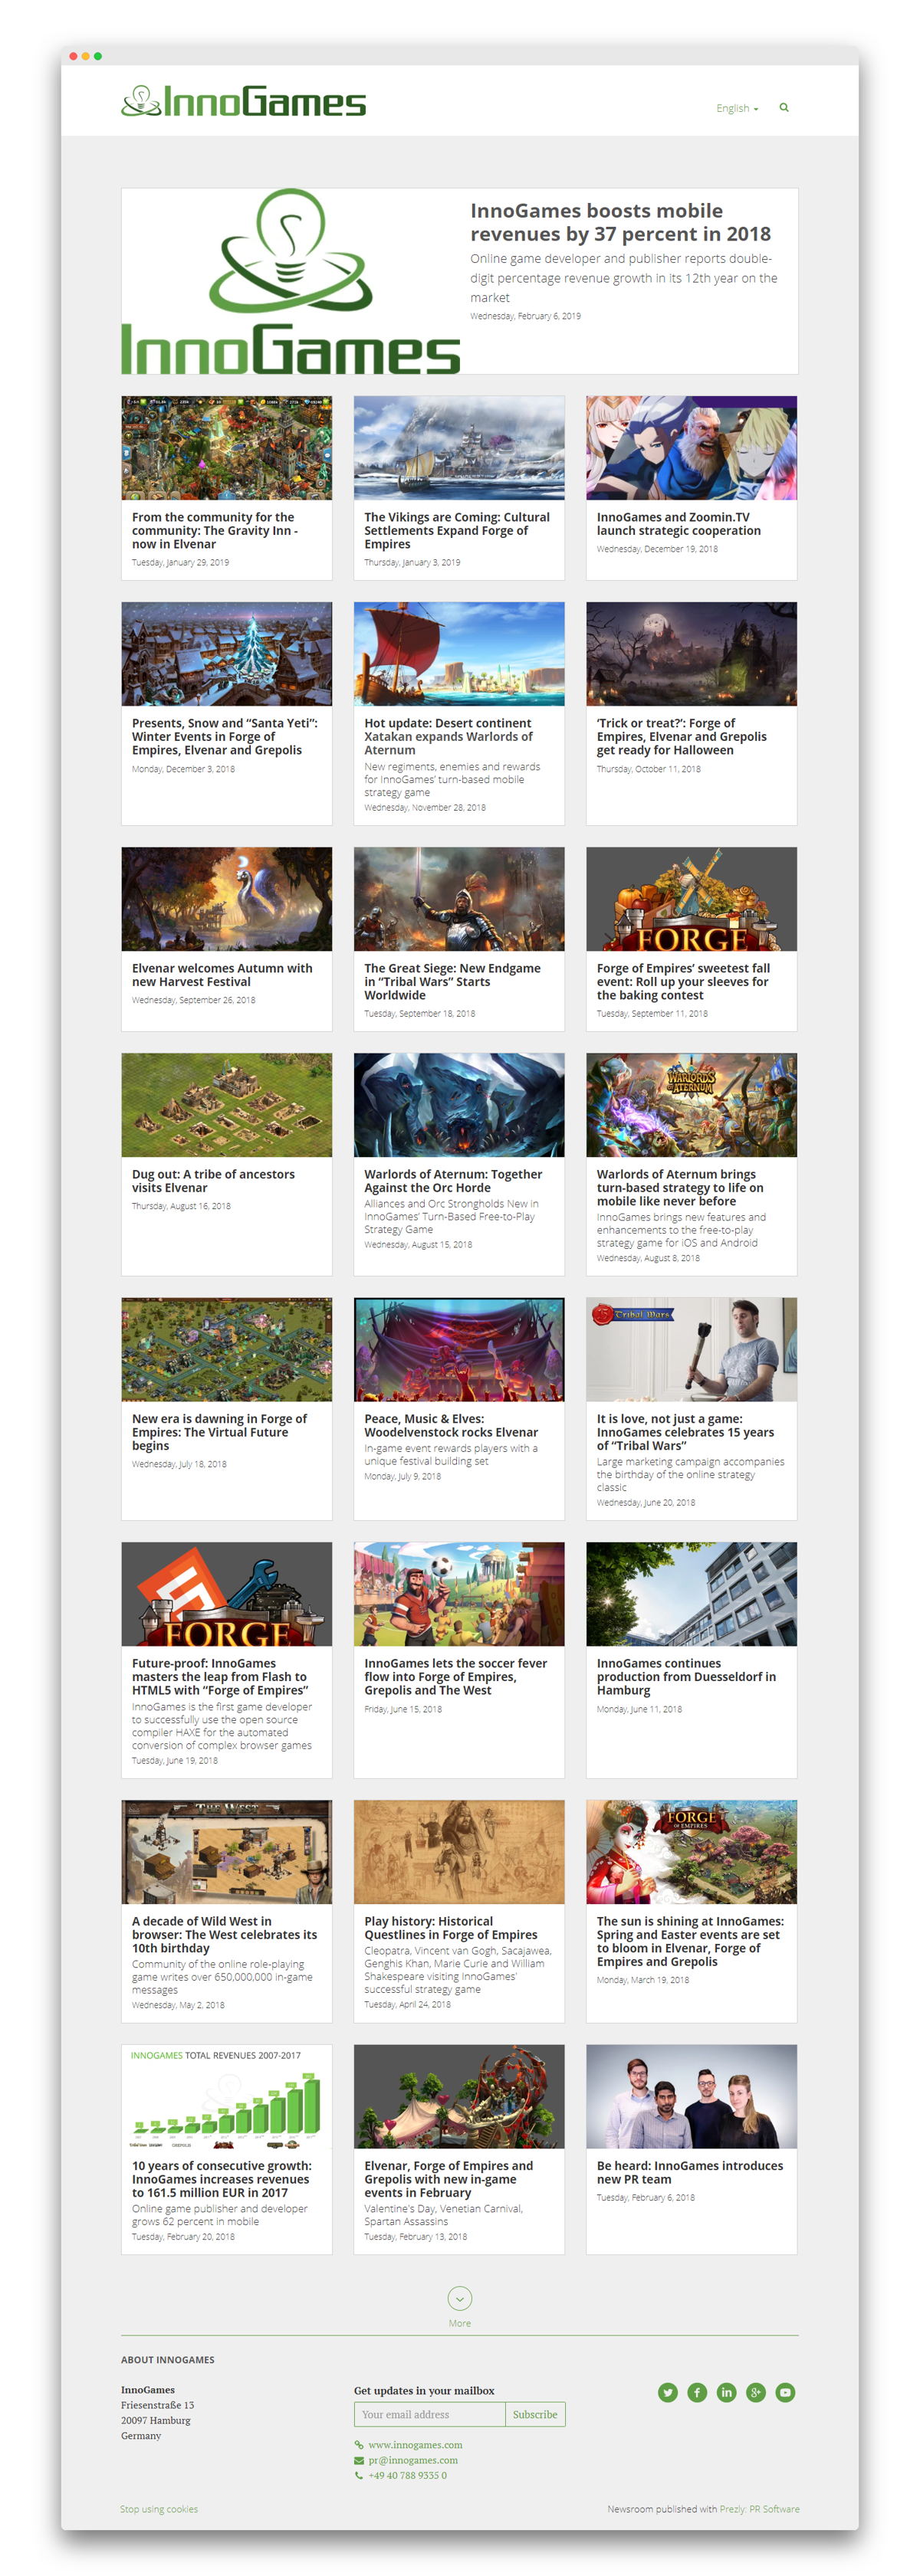Open 'A decade of Wild West in browser' title
The image size is (920, 2576).
(224, 1934)
